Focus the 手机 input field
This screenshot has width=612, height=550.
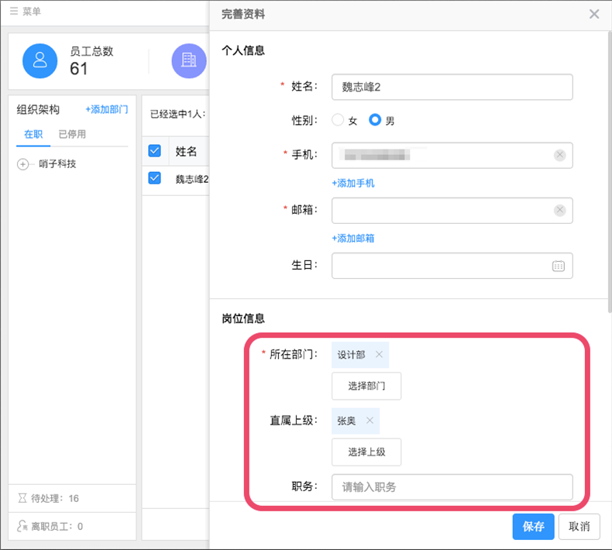click(x=452, y=156)
